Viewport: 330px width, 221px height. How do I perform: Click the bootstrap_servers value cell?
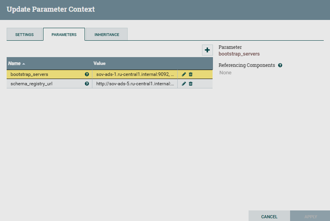click(x=135, y=74)
